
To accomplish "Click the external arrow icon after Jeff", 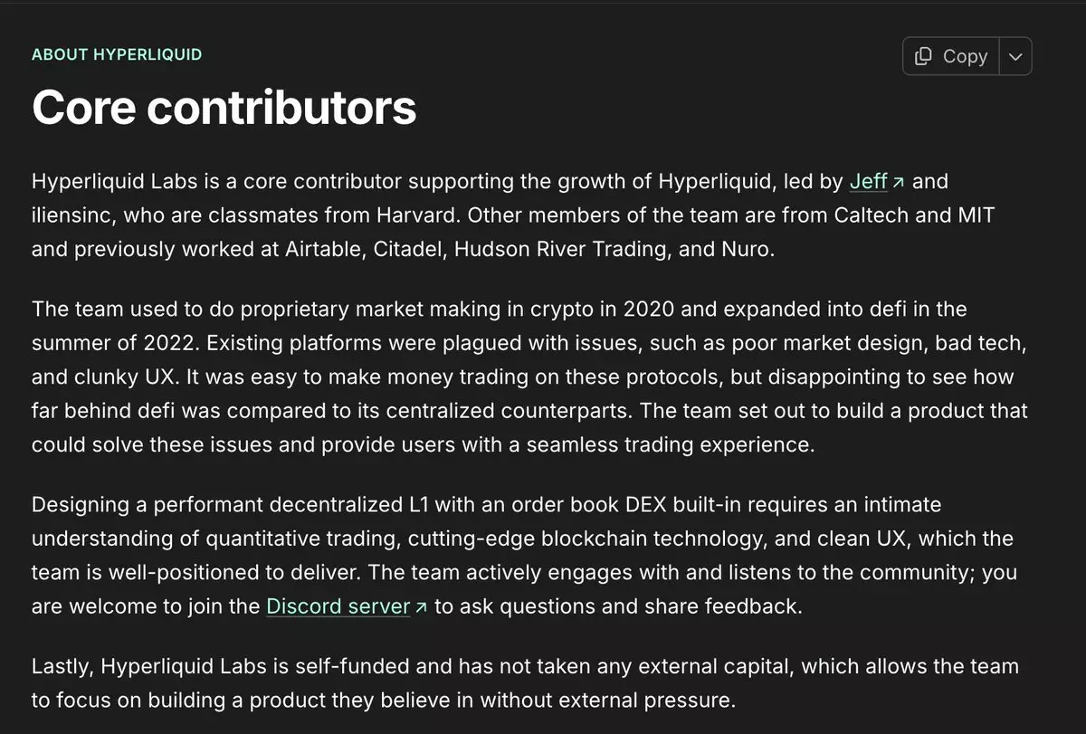I will (899, 182).
